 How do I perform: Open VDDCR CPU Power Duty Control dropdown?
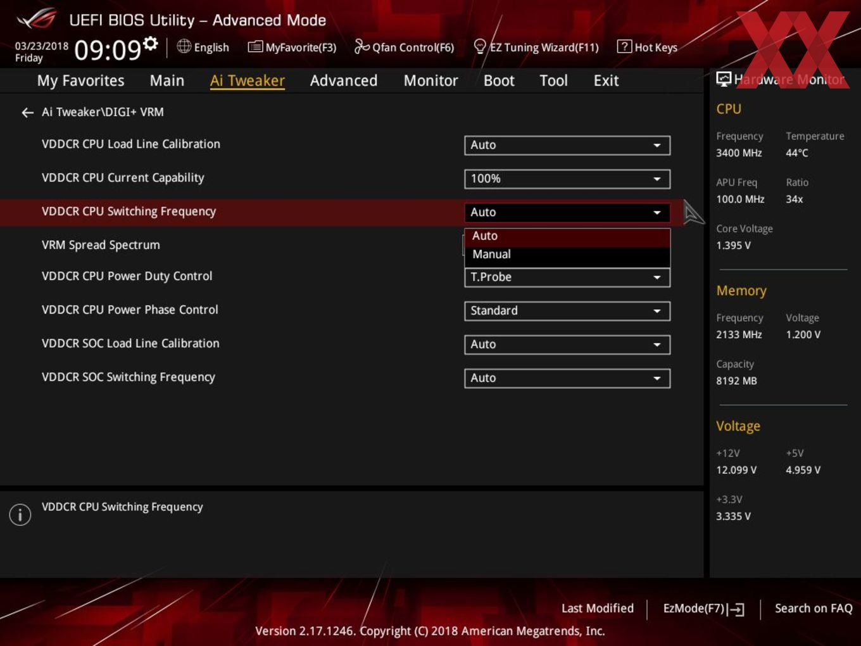567,277
